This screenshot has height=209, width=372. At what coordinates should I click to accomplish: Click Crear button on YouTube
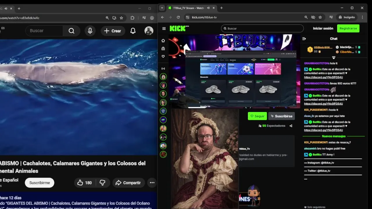[113, 31]
